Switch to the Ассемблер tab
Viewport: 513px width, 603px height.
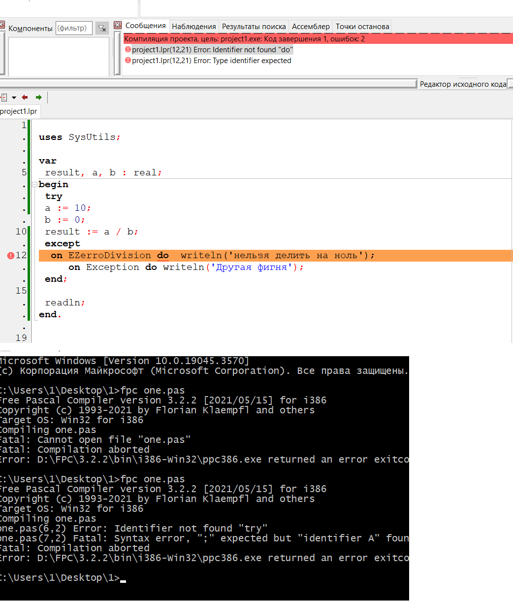pyautogui.click(x=311, y=27)
